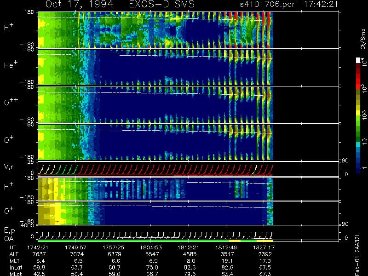Click the "QA" row label
This screenshot has height=276, width=368.
click(x=9, y=239)
